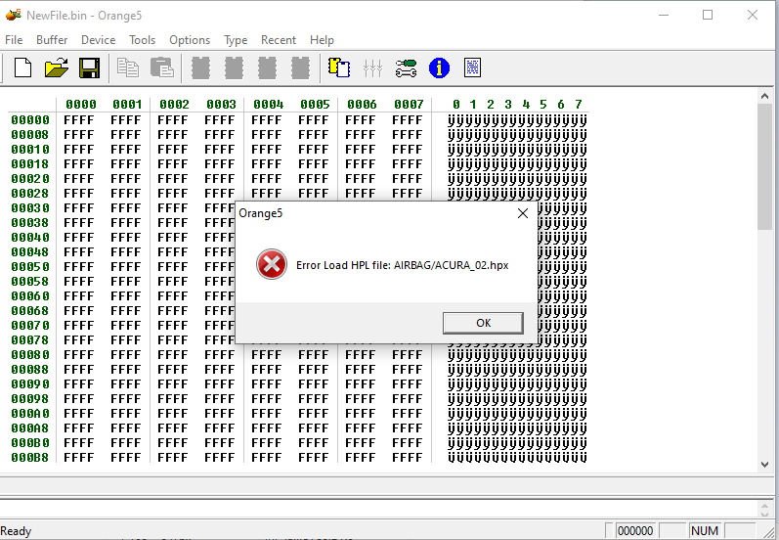Save buffer using the floppy disk icon
This screenshot has height=540, width=779.
(x=89, y=67)
